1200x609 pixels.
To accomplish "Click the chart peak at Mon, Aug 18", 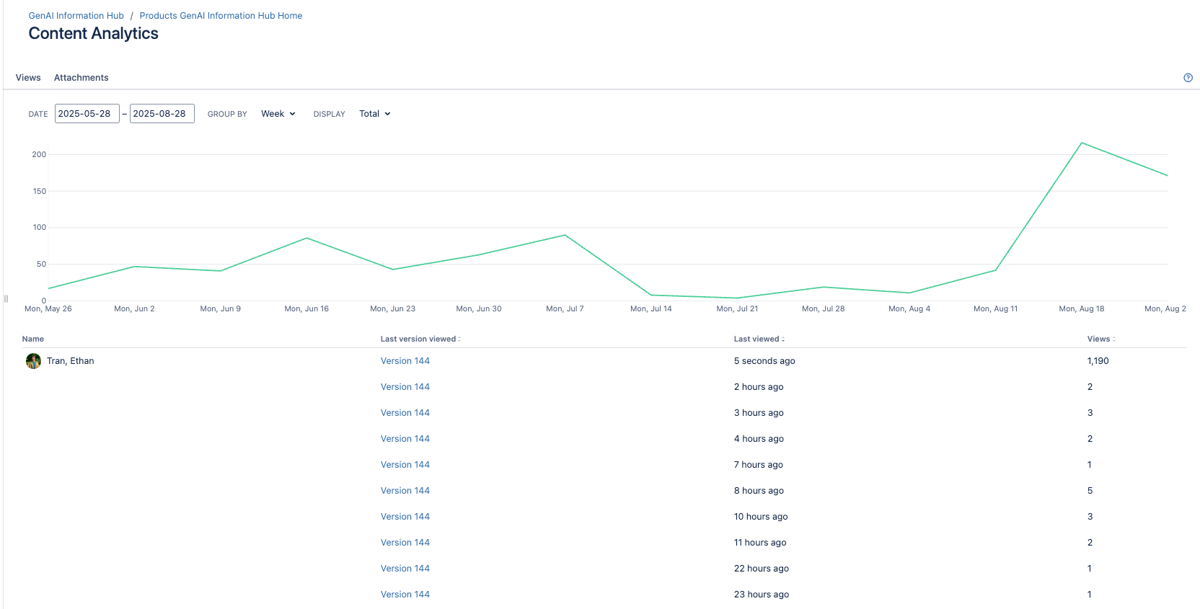I will pos(1082,143).
